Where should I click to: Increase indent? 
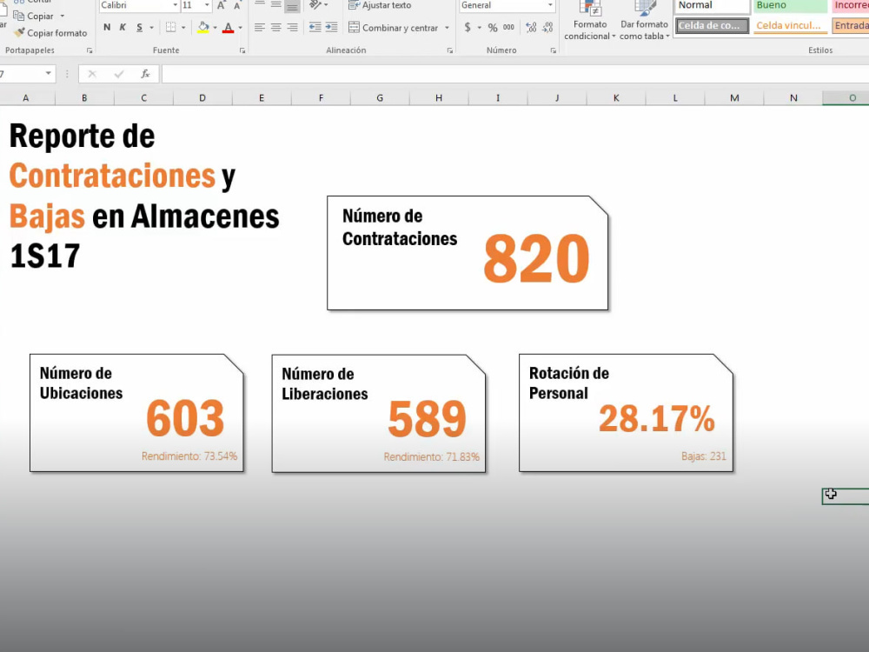tap(331, 27)
